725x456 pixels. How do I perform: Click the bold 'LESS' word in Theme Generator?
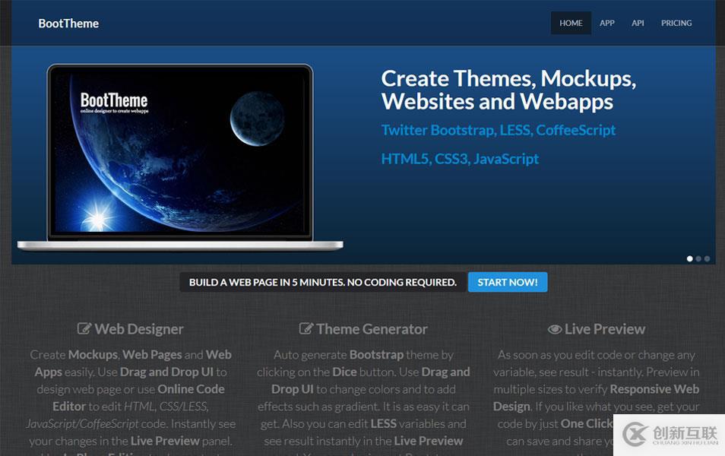click(x=384, y=423)
